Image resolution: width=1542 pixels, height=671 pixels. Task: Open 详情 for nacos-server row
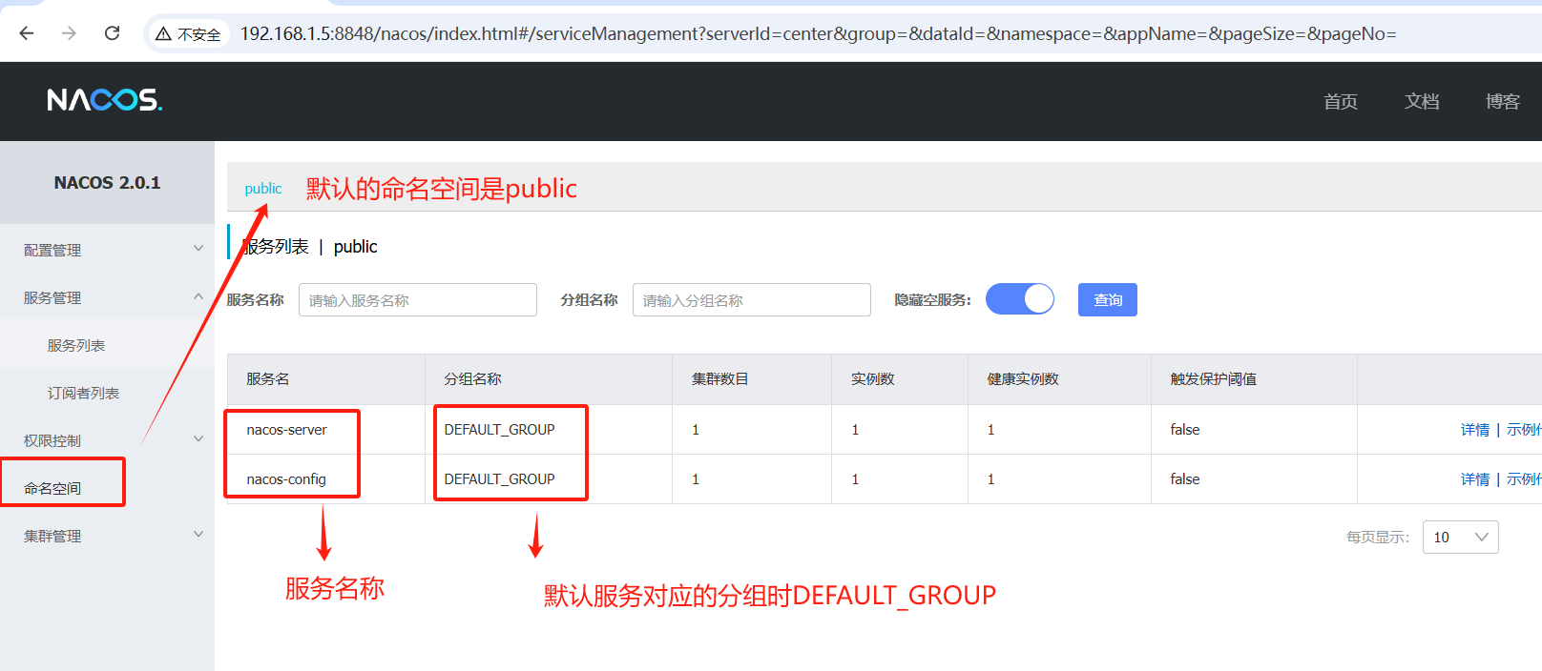(1475, 430)
